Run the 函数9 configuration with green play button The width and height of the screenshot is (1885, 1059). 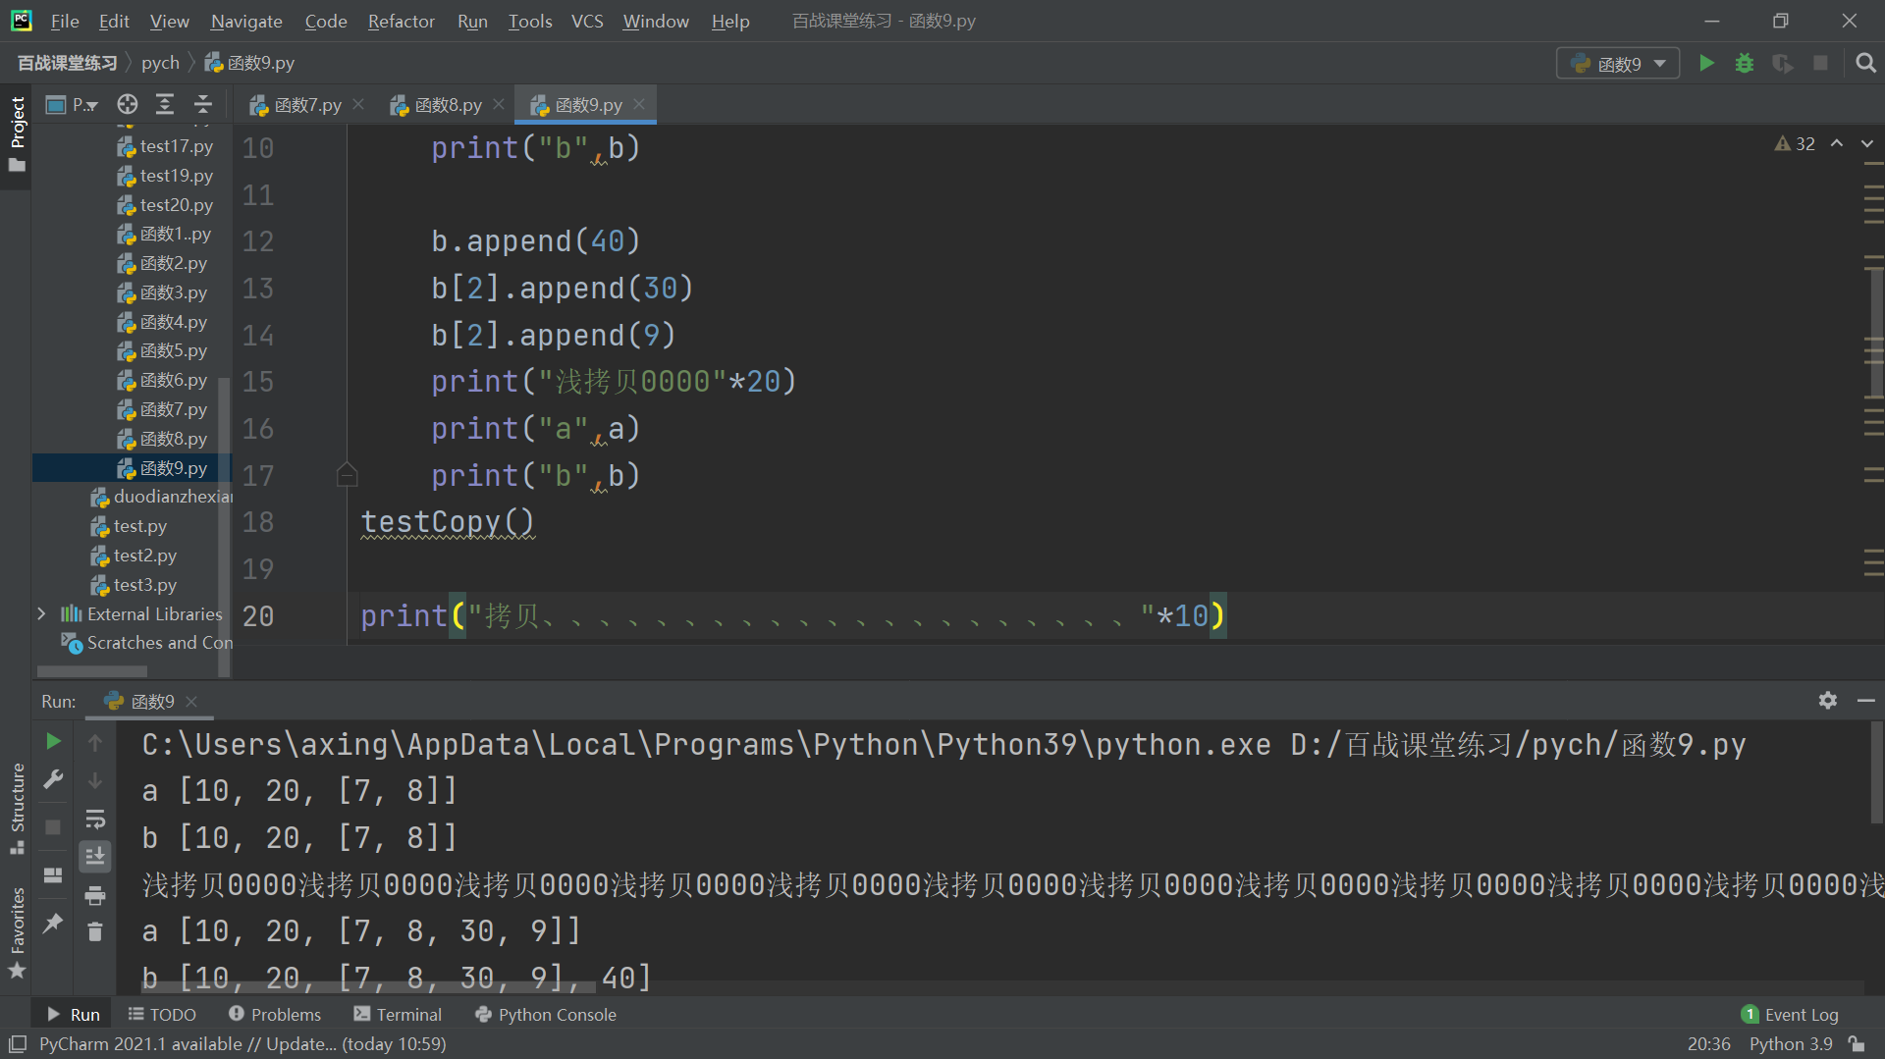coord(1706,64)
